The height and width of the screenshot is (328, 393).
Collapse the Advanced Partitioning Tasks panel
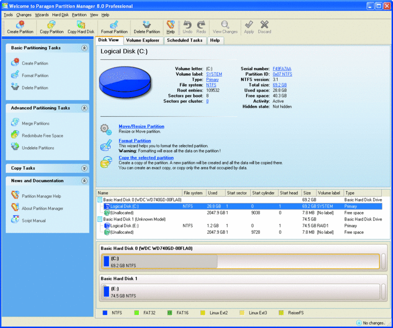84,108
